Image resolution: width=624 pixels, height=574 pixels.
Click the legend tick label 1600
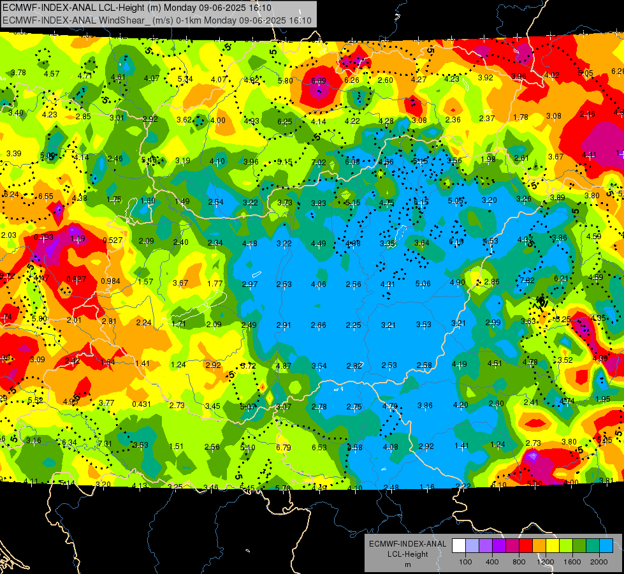pos(572,562)
